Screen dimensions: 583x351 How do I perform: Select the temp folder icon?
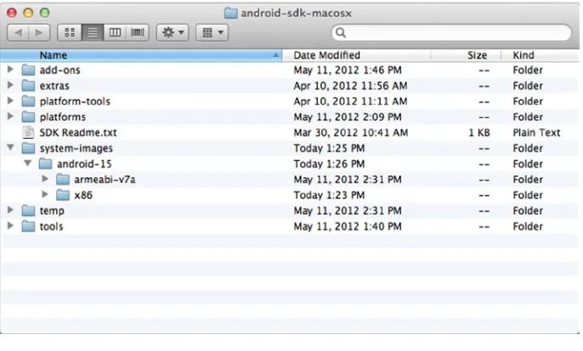(x=28, y=210)
